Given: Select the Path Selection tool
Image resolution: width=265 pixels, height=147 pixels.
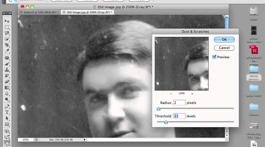Looking at the screenshot, I should [7, 118].
